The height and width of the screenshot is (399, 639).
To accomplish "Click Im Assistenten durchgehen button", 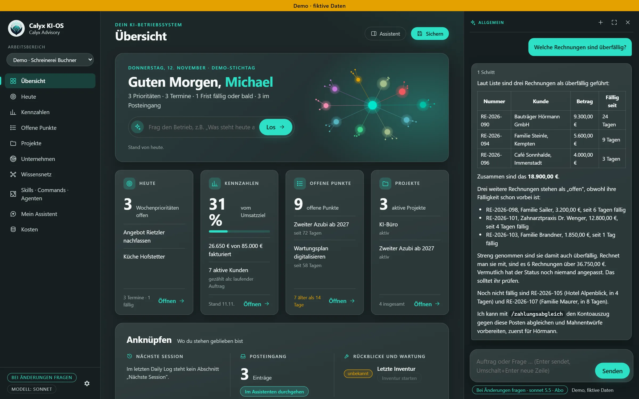I will coord(274,392).
